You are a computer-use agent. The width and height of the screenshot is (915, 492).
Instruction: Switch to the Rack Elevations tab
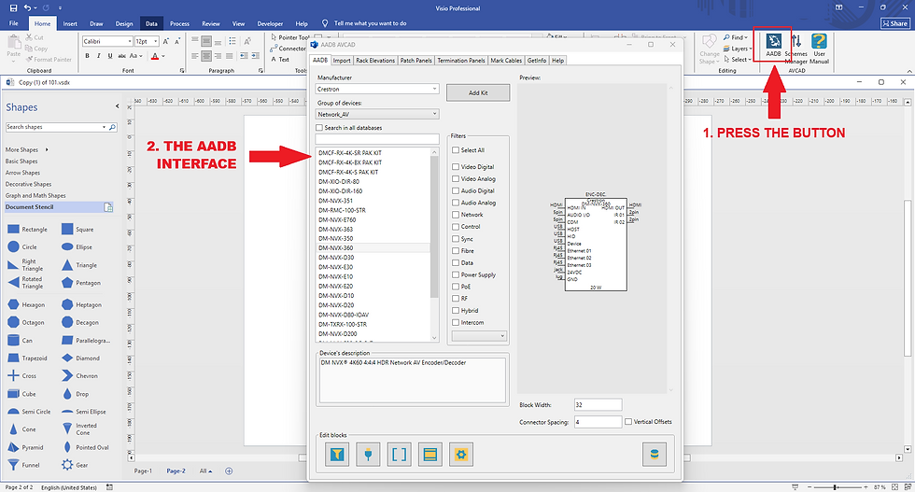pyautogui.click(x=375, y=60)
